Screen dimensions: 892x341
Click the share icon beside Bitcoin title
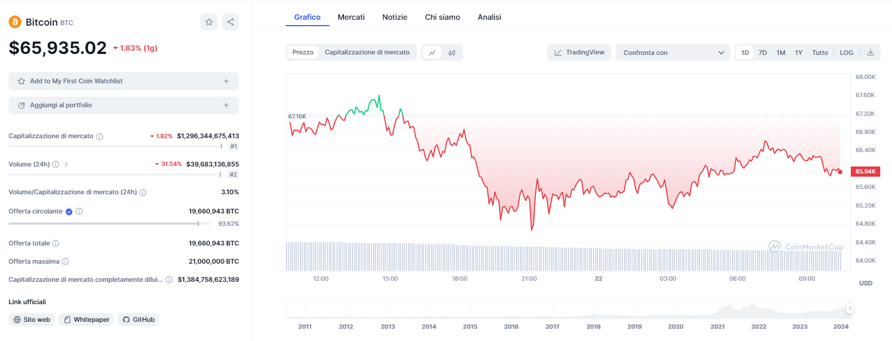coord(230,22)
